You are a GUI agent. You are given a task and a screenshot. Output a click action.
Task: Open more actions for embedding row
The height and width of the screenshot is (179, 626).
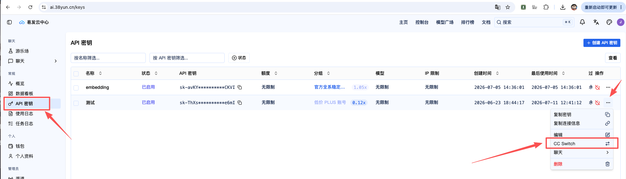608,87
